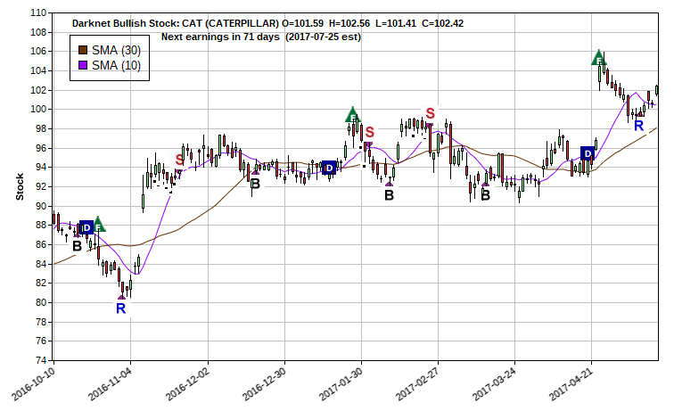The height and width of the screenshot is (411, 674).
Task: Click the purple triangle above the November R marker
Action: (x=121, y=297)
